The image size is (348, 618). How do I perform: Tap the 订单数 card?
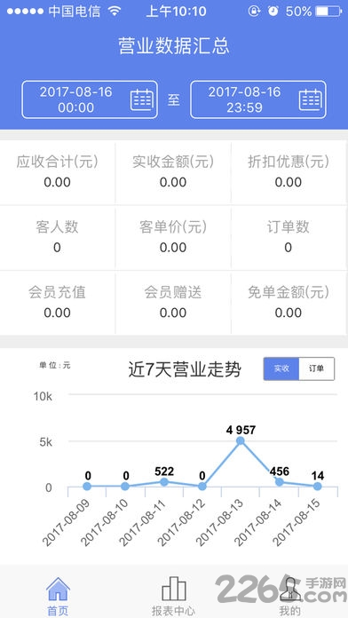pyautogui.click(x=289, y=238)
